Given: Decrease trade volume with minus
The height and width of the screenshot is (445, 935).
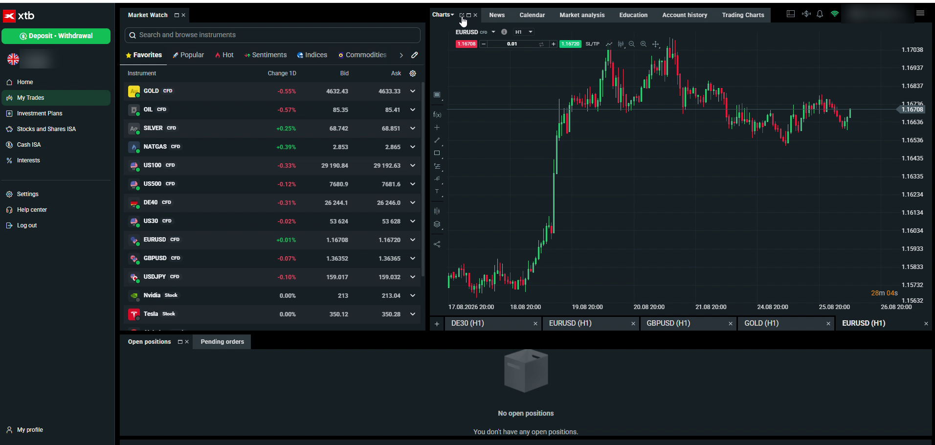Looking at the screenshot, I should (483, 44).
